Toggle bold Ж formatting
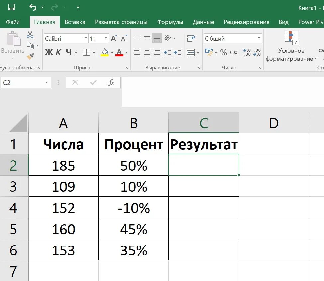Screen dimensions: 324x281 pos(49,52)
